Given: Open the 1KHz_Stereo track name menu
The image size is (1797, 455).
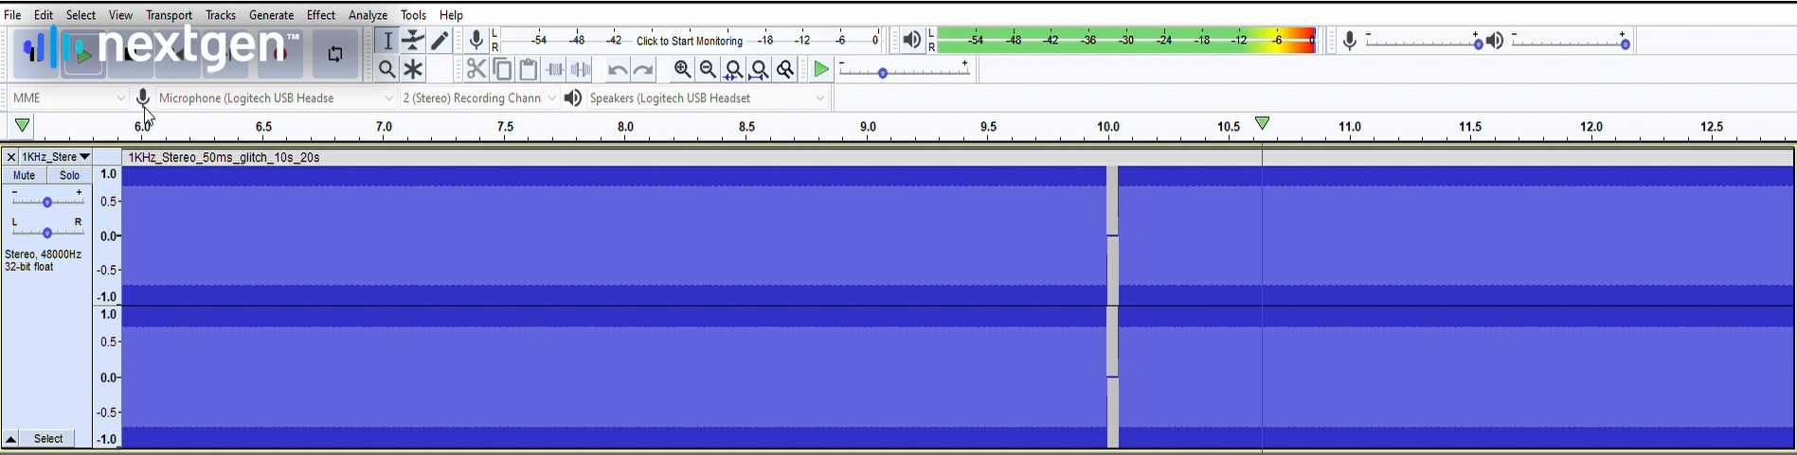Looking at the screenshot, I should (x=56, y=157).
